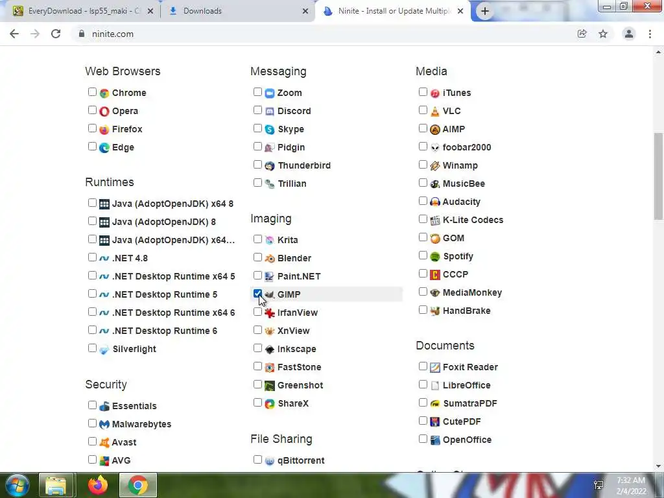This screenshot has width=664, height=498.
Task: Open the profile account button
Action: click(629, 34)
